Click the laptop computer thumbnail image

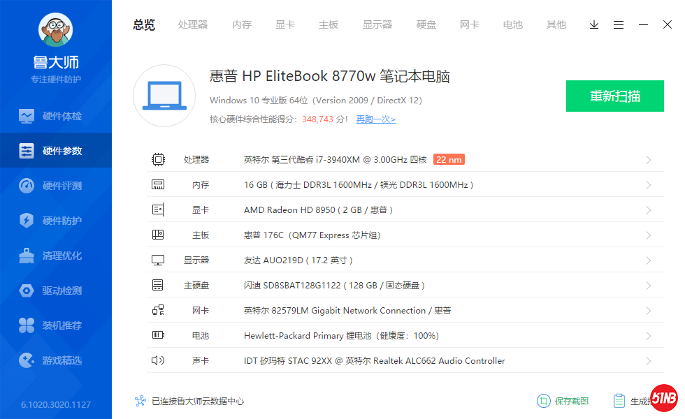point(164,96)
